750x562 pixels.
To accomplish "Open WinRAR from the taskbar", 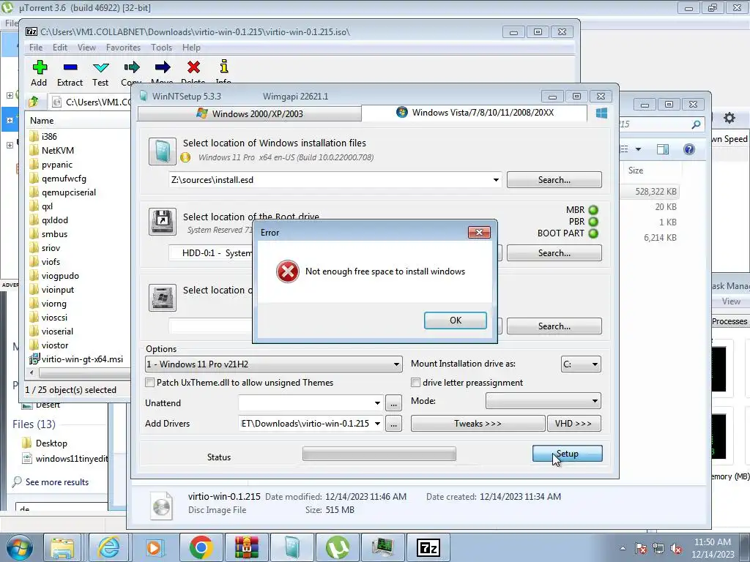I will click(246, 547).
